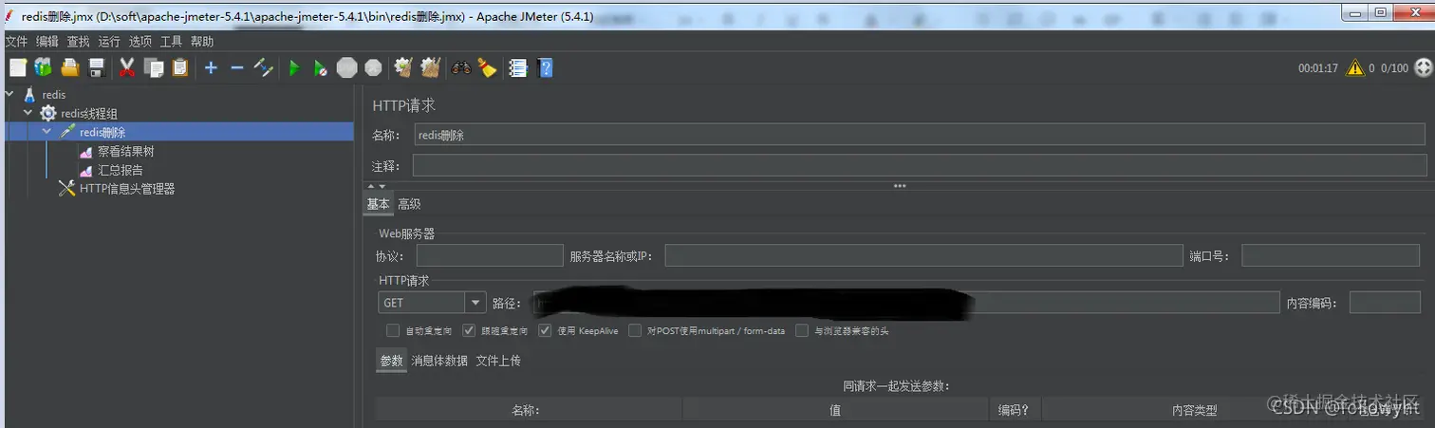This screenshot has height=428, width=1435.
Task: Toggle the 跟随重定向 checkbox
Action: click(x=469, y=331)
